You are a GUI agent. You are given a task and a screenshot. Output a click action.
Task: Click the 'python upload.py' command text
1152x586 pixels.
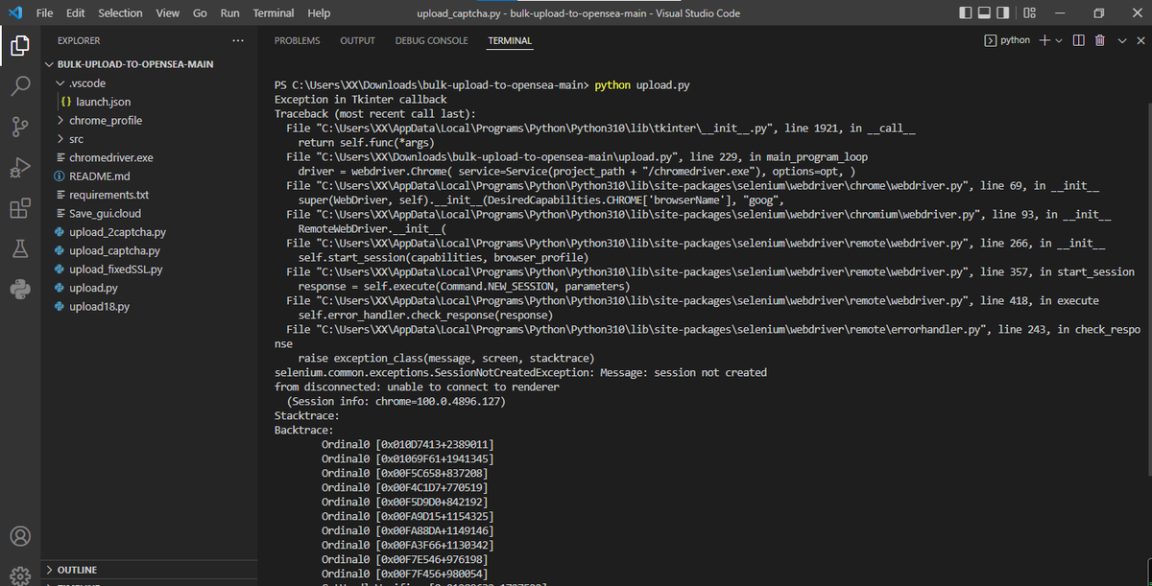pos(641,85)
